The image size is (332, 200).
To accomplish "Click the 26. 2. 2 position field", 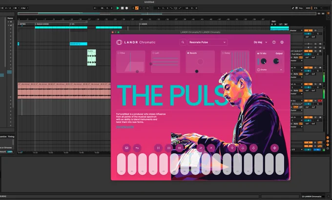I will 107,8.
